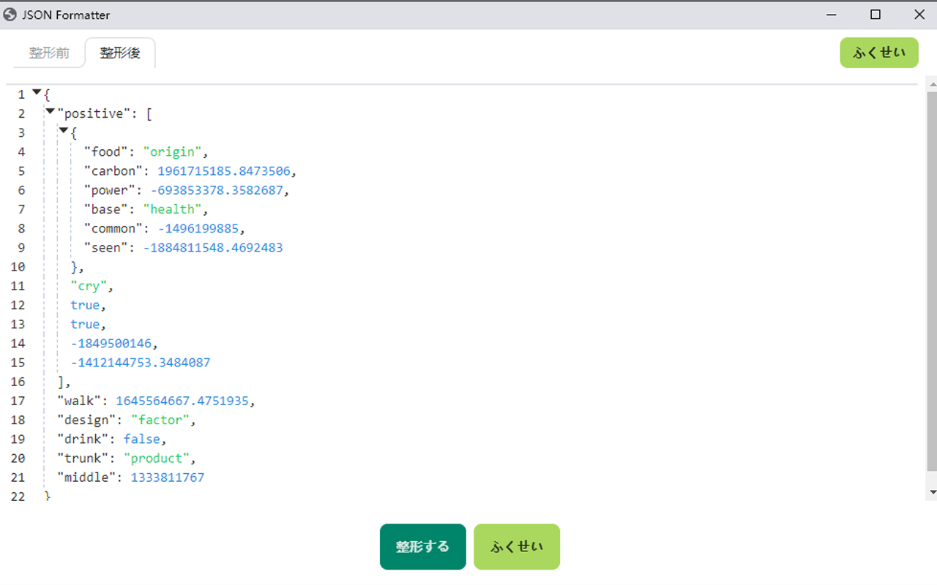Select the "factor" value of design
The width and height of the screenshot is (937, 585).
click(161, 420)
